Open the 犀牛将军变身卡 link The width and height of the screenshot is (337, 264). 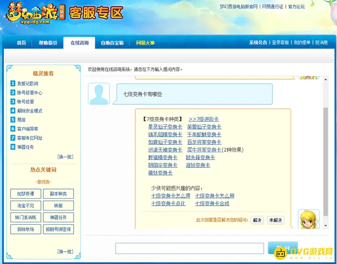204,150
